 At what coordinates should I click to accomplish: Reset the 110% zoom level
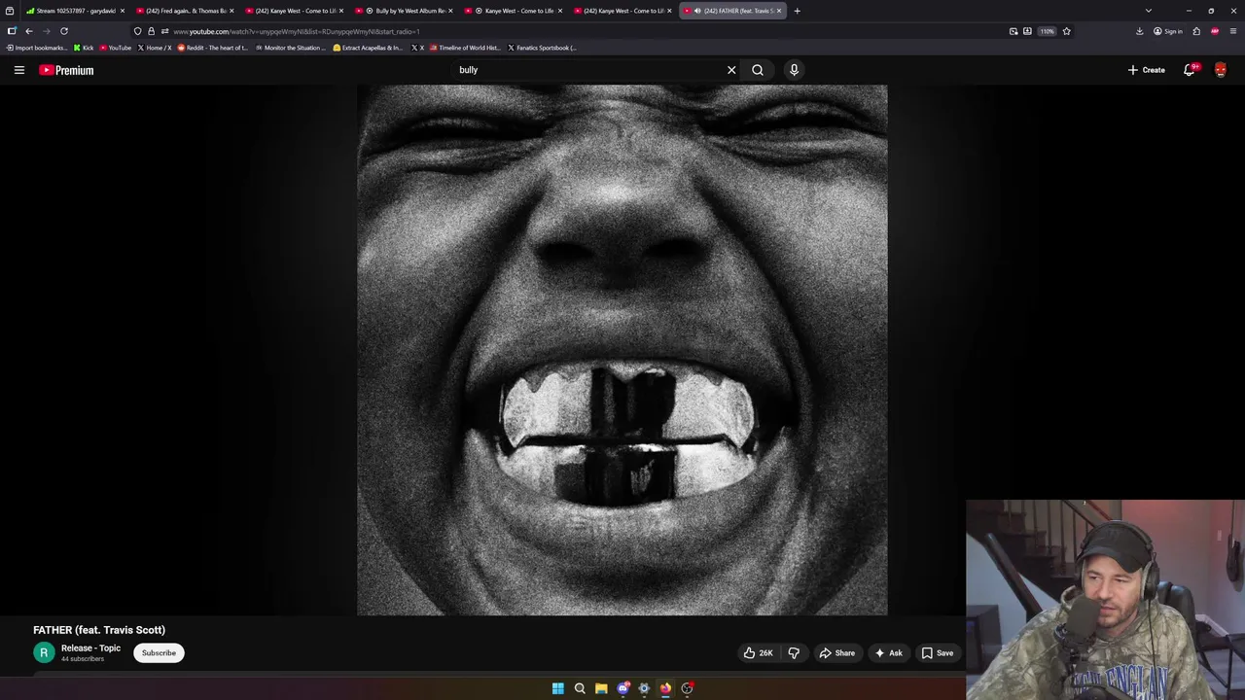1047,31
